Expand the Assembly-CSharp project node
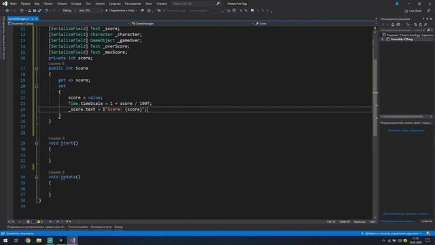435x245 pixels. 383,39
